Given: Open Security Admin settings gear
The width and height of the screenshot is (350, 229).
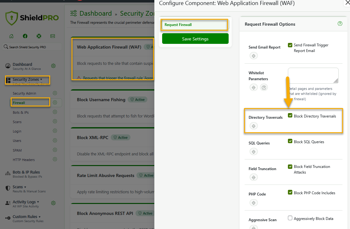Looking at the screenshot, I should click(55, 93).
